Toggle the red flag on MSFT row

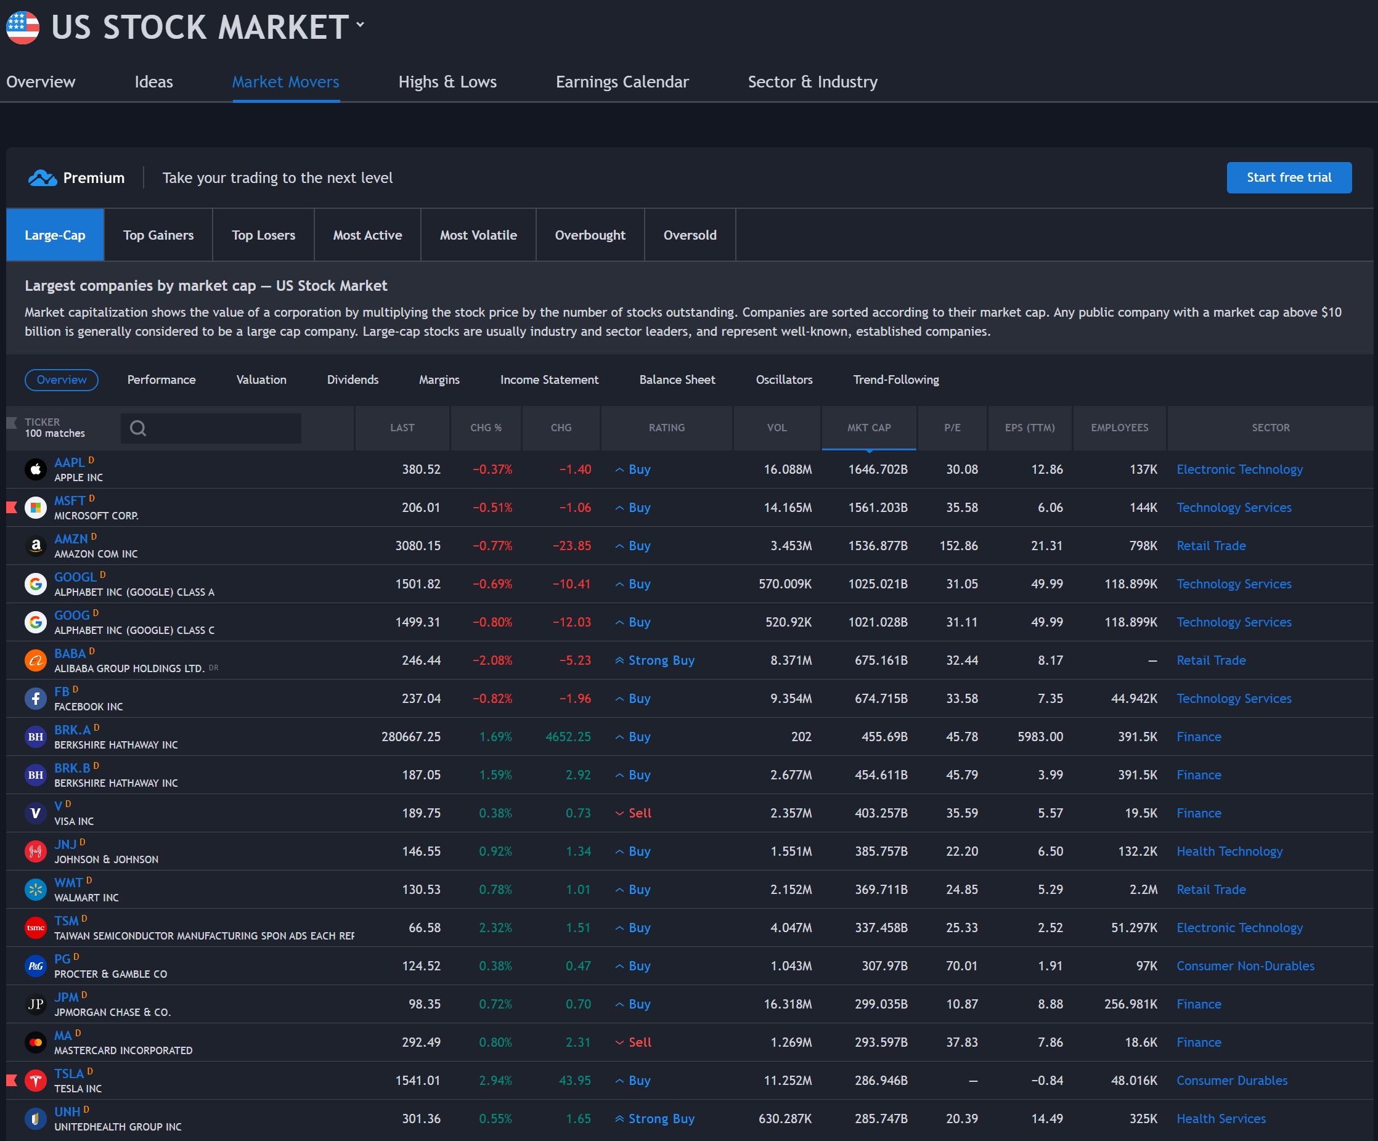(11, 507)
